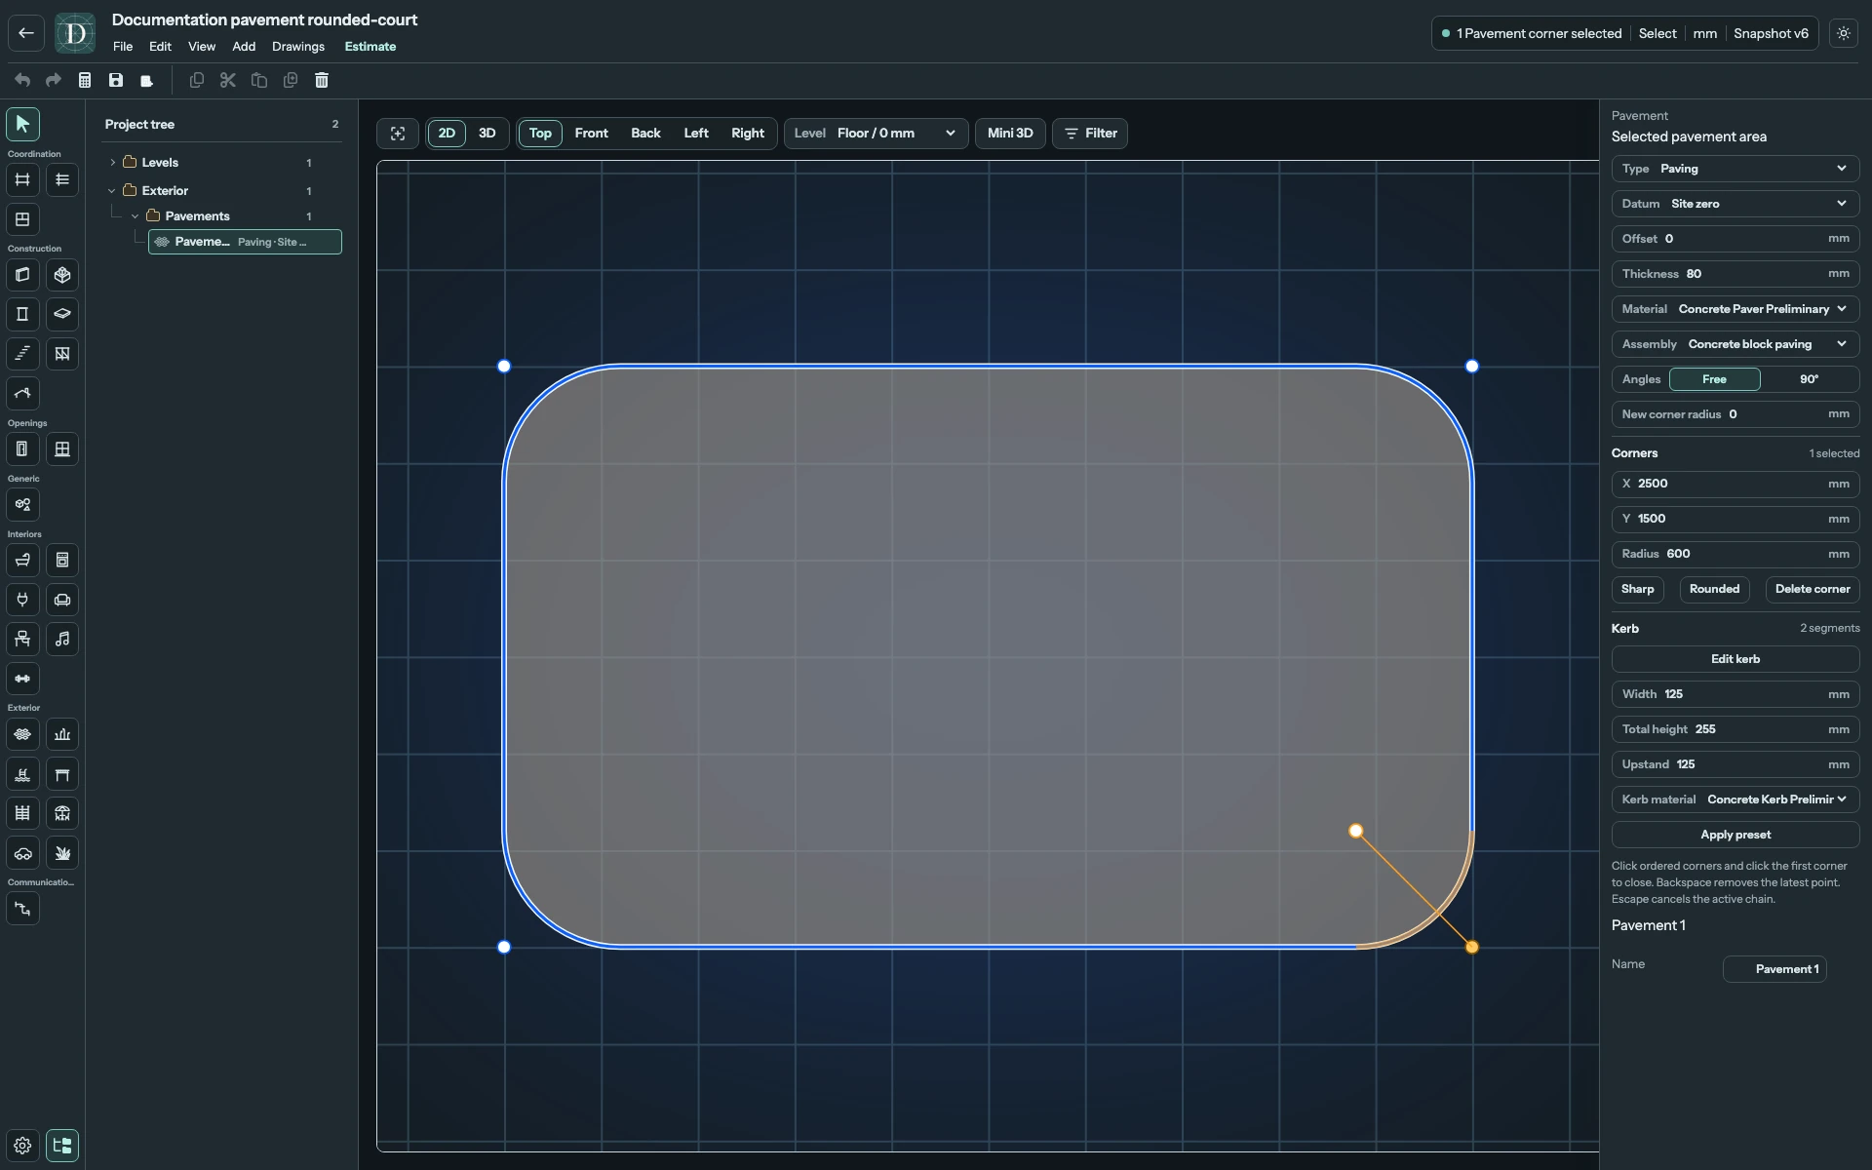The width and height of the screenshot is (1872, 1170).
Task: Pick the plant landscaping tool
Action: pyautogui.click(x=62, y=853)
